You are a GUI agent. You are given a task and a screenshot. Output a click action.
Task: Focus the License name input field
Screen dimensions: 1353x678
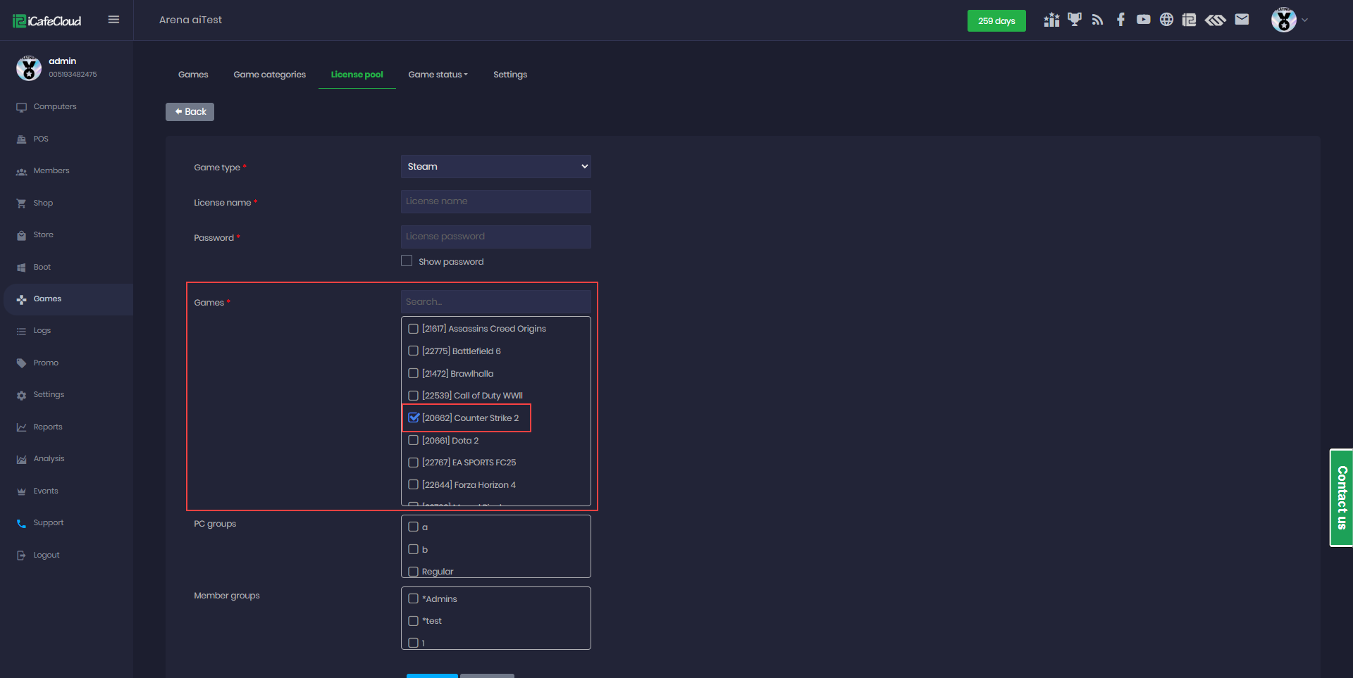495,201
